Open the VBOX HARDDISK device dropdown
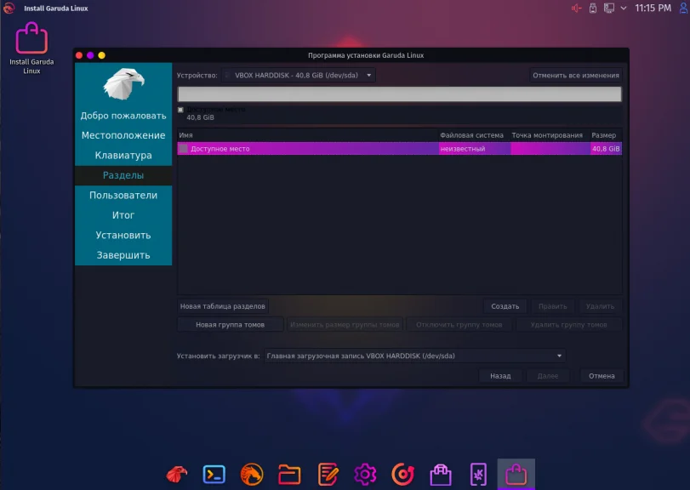The image size is (690, 490). (x=297, y=74)
